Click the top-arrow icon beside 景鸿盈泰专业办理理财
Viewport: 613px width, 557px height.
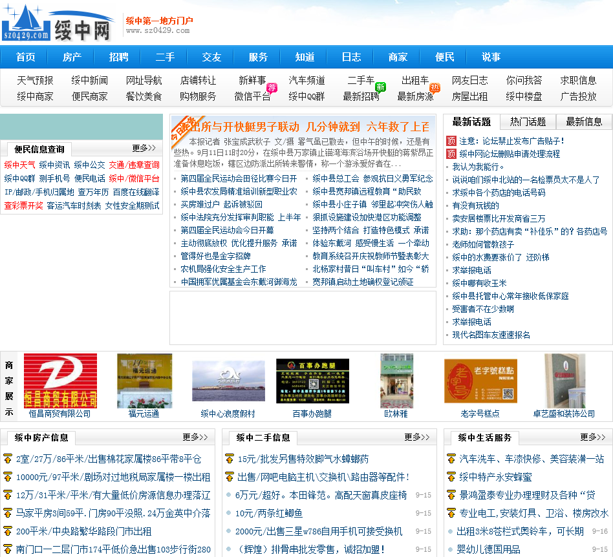(451, 495)
